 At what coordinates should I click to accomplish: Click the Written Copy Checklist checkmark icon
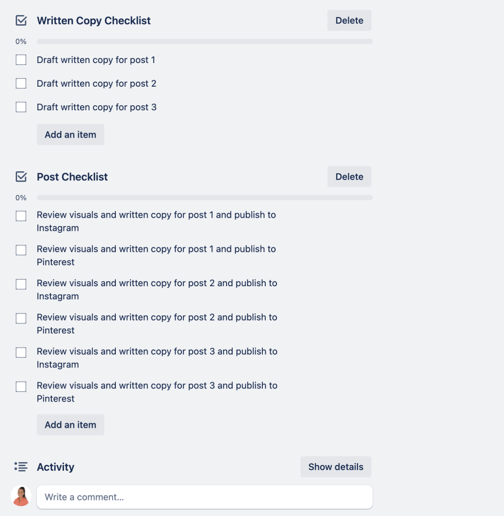(21, 21)
